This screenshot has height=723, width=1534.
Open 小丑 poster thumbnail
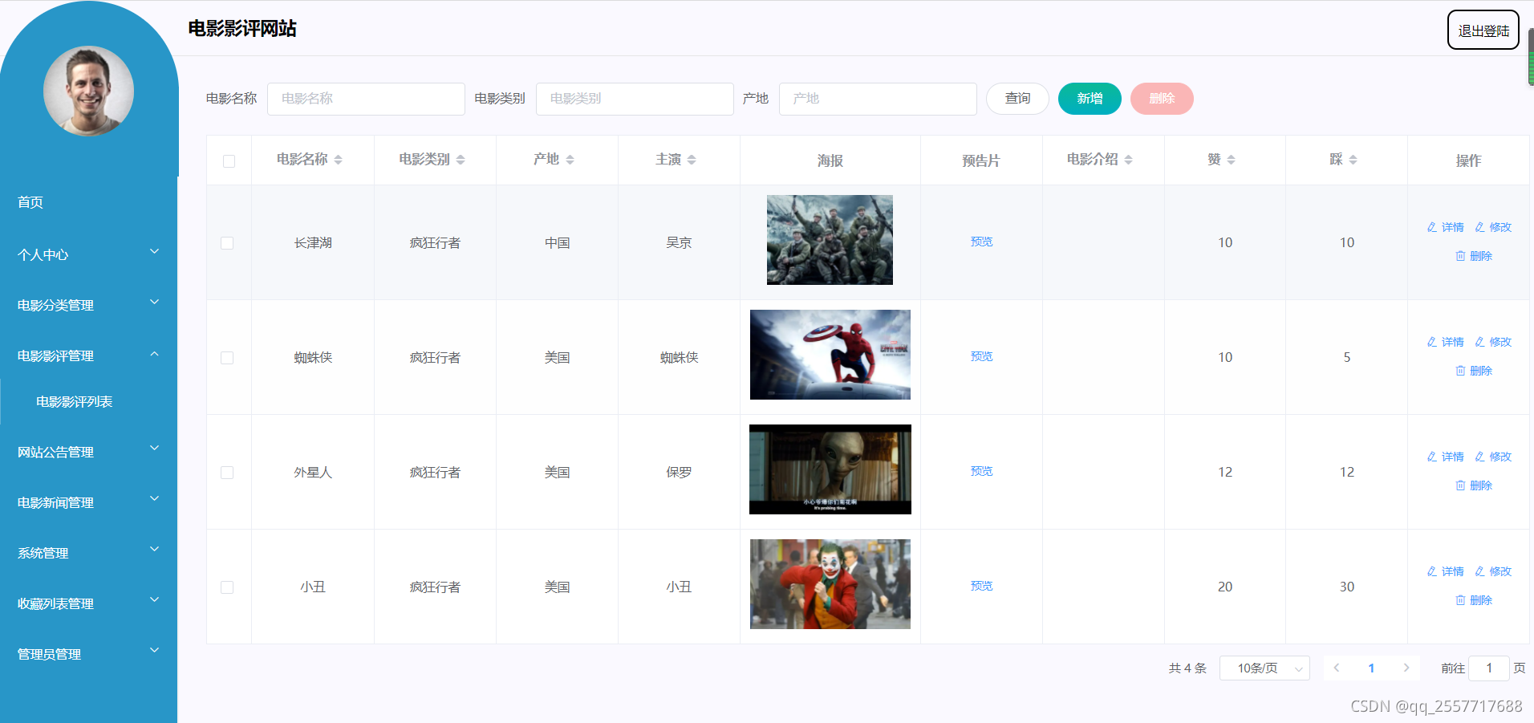point(830,584)
